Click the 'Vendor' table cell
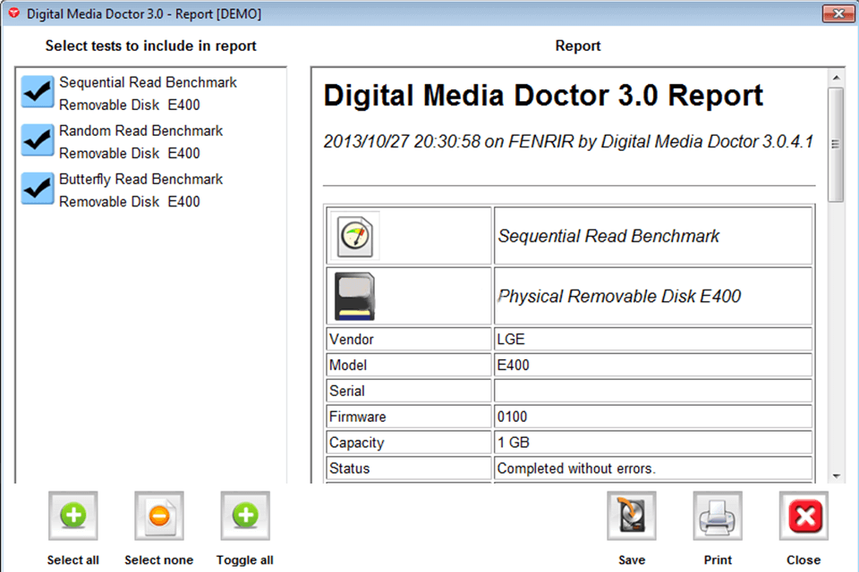The image size is (859, 572). click(x=409, y=340)
